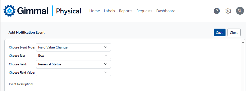246x91 pixels.
Task: Open the Choose Tab dropdown showing Box
Action: tap(73, 55)
